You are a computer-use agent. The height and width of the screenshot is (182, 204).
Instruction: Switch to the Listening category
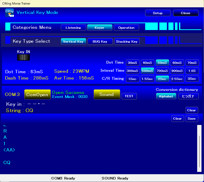tap(73, 28)
